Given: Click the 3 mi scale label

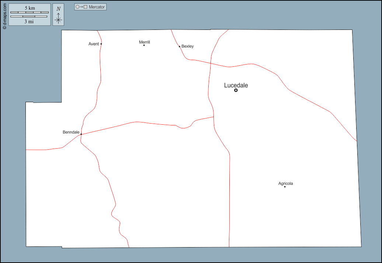Looking at the screenshot, I should (29, 21).
